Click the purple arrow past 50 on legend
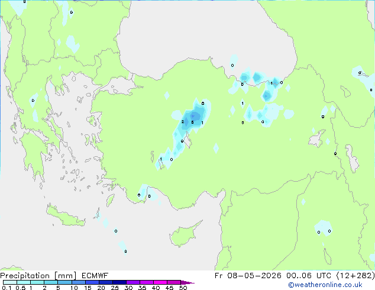 tap(187, 282)
